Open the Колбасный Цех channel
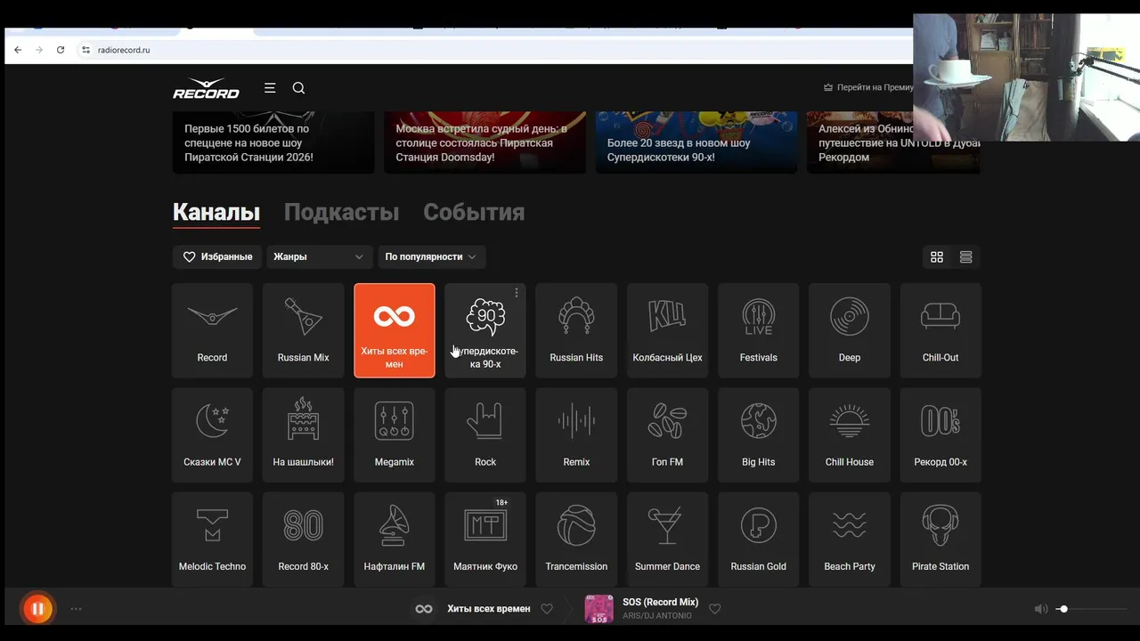Screen dimensions: 1140x641 click(667, 330)
